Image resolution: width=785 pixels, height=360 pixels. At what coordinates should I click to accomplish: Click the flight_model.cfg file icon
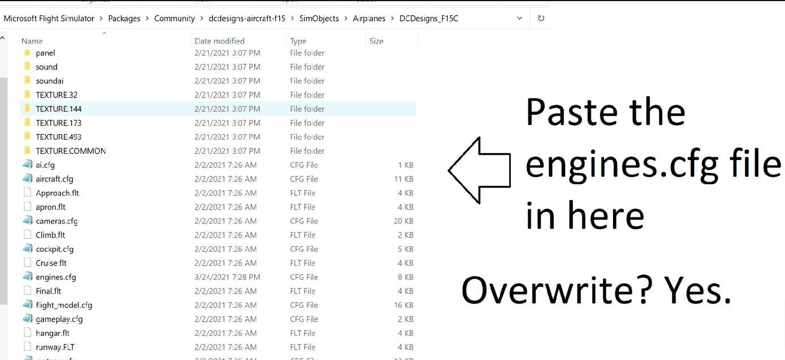point(27,305)
